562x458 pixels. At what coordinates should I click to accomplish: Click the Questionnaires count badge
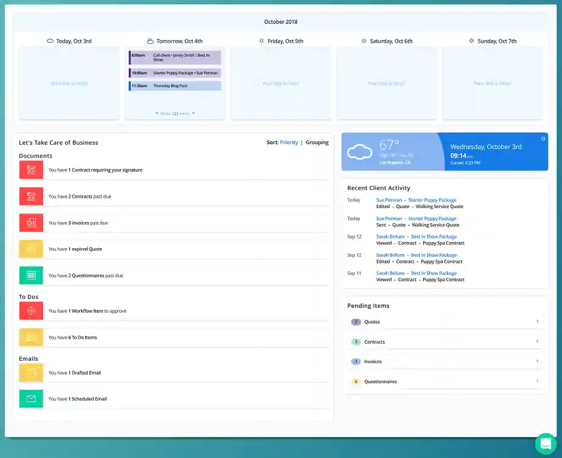click(x=356, y=381)
